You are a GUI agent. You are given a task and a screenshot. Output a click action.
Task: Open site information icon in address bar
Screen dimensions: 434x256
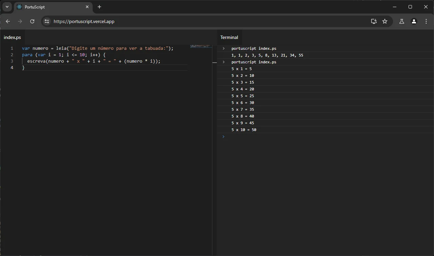click(x=47, y=21)
